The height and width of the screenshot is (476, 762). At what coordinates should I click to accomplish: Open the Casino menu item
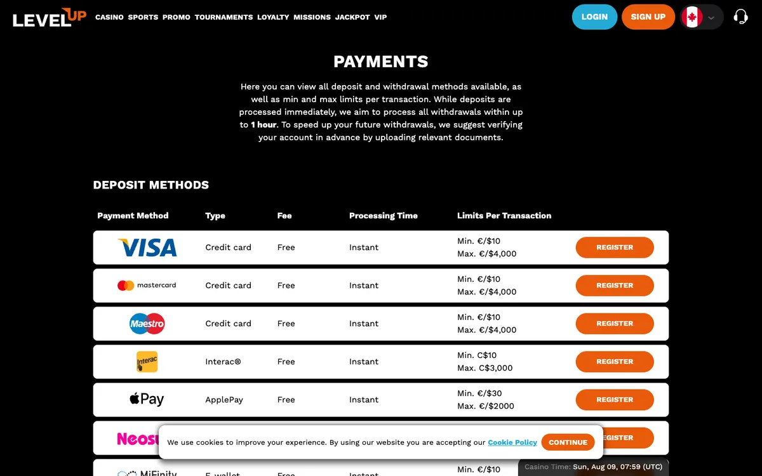coord(109,17)
